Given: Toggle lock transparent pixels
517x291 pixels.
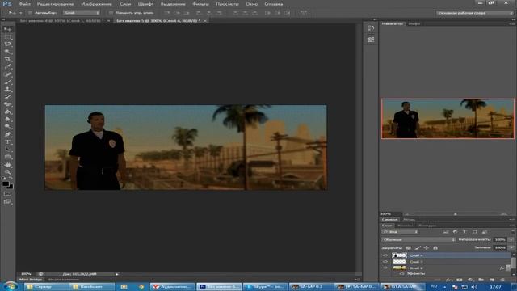Looking at the screenshot, I should tap(409, 248).
